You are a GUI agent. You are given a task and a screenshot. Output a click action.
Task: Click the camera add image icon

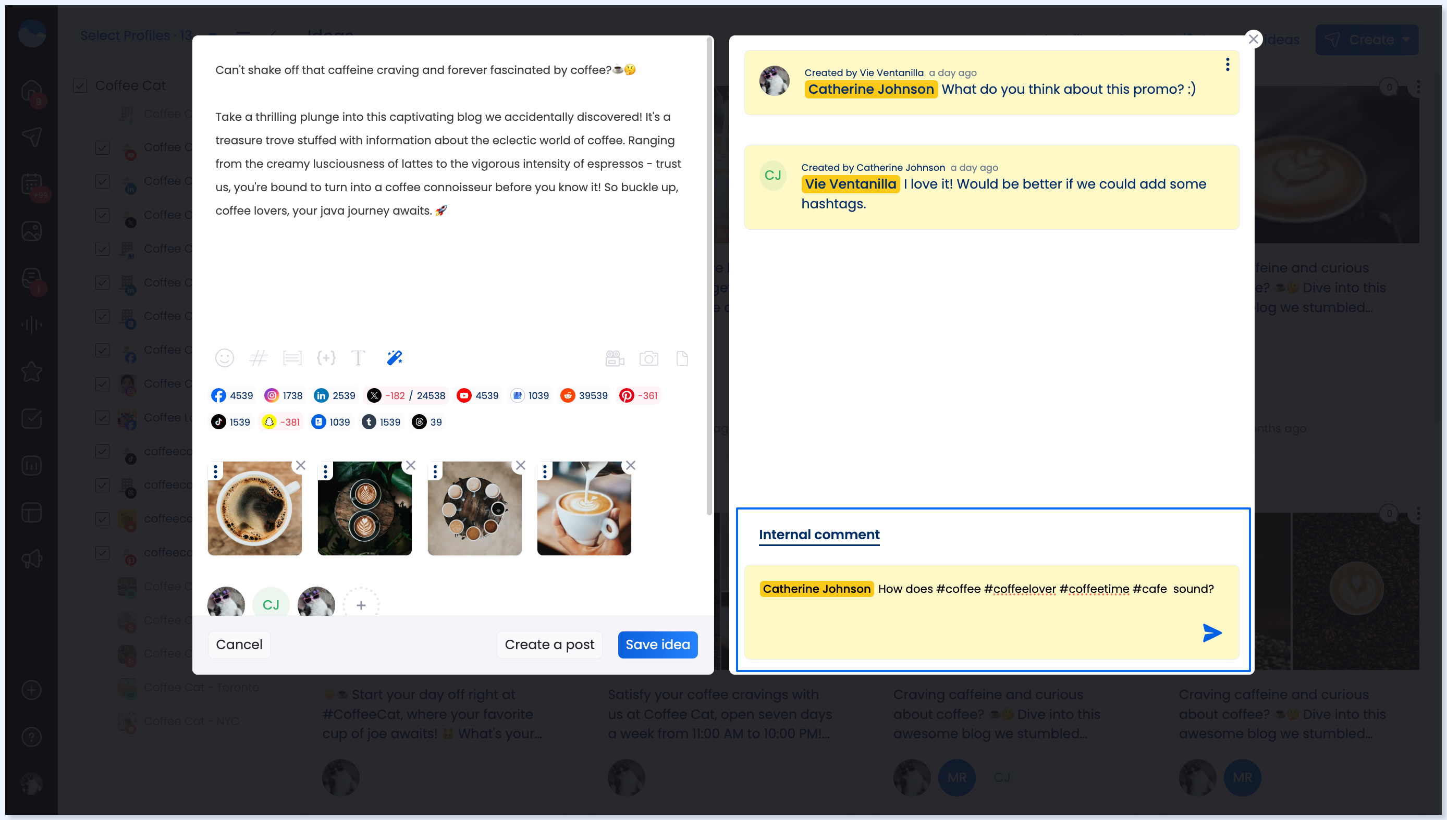tap(648, 358)
